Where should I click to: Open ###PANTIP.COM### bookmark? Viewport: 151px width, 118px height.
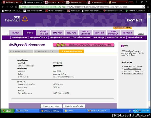pyautogui.click(x=135, y=11)
